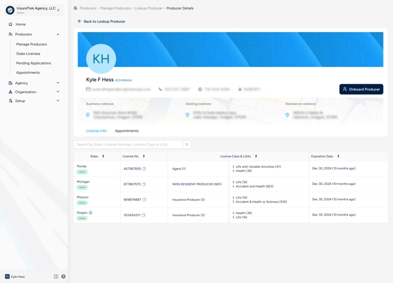Click Michigan state cell
The width and height of the screenshot is (393, 283).
97,184
